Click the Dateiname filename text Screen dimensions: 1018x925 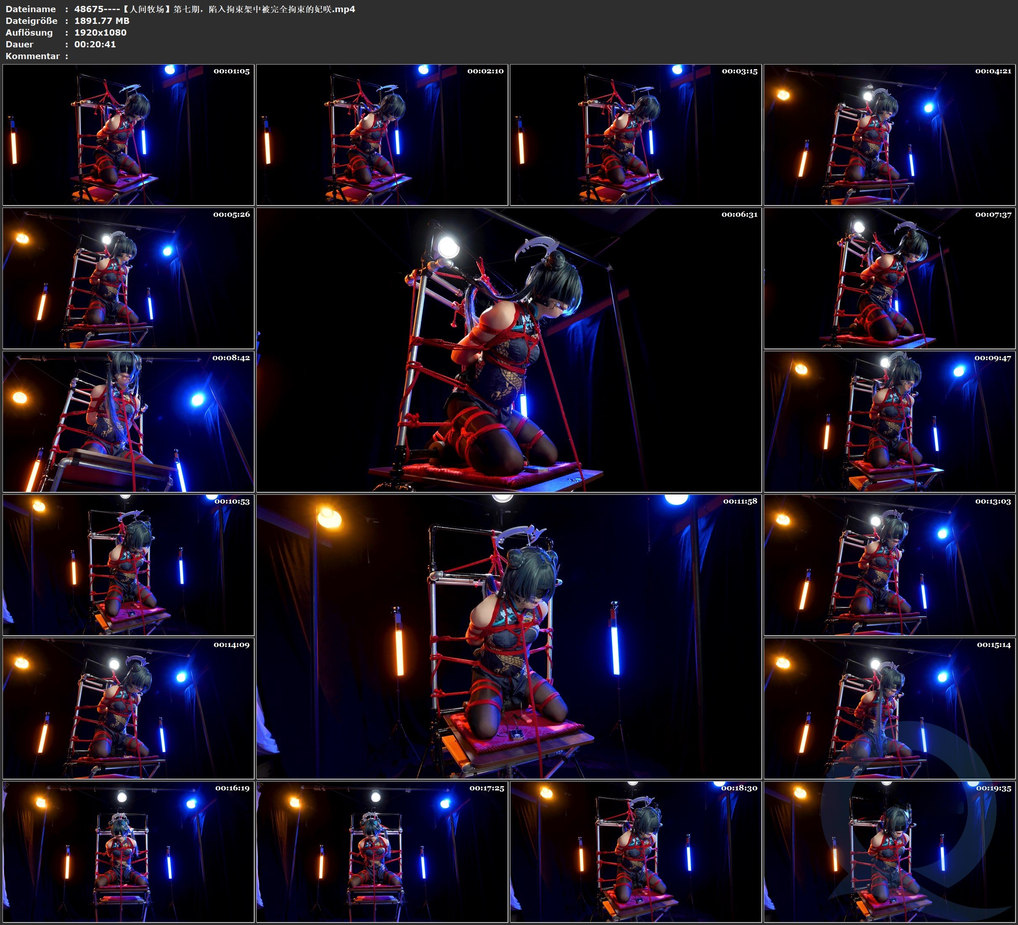215,9
